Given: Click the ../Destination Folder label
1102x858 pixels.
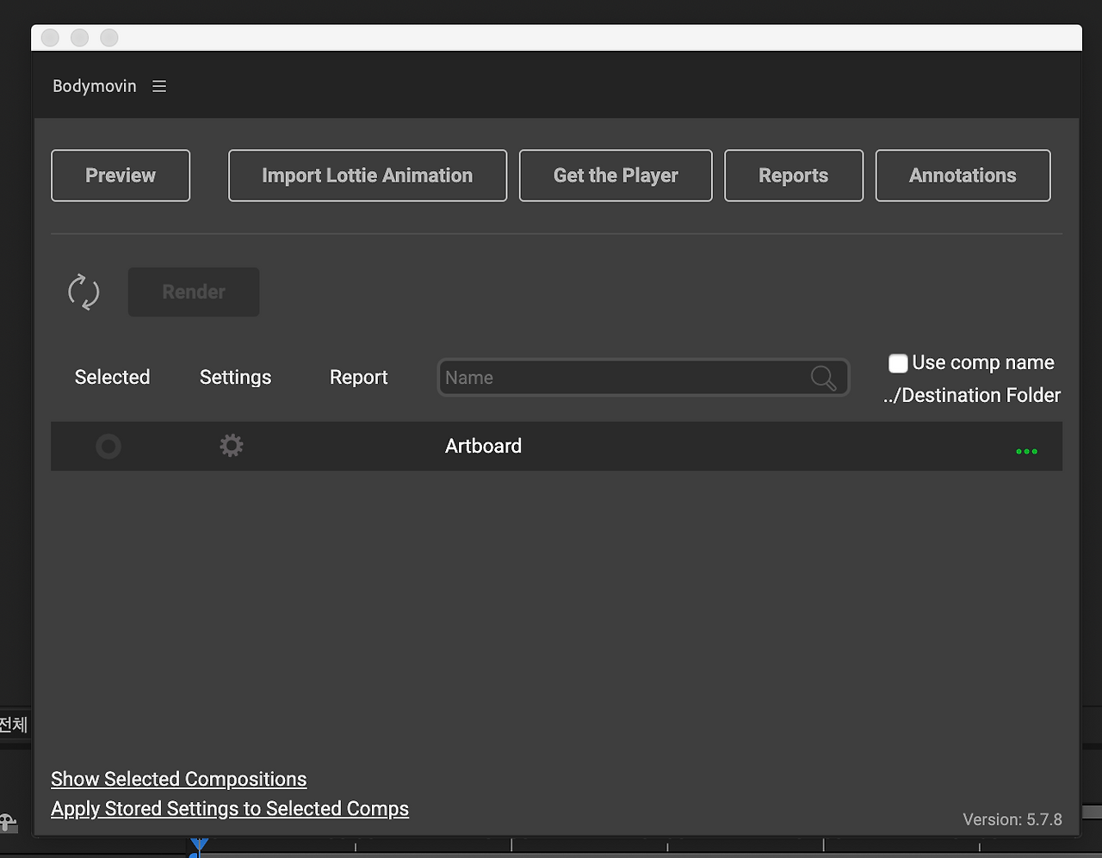Looking at the screenshot, I should [x=972, y=395].
